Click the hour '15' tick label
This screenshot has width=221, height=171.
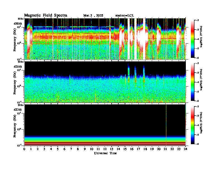[125, 149]
